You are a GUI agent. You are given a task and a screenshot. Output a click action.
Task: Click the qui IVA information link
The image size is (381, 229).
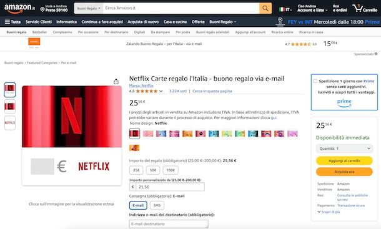tap(274, 118)
